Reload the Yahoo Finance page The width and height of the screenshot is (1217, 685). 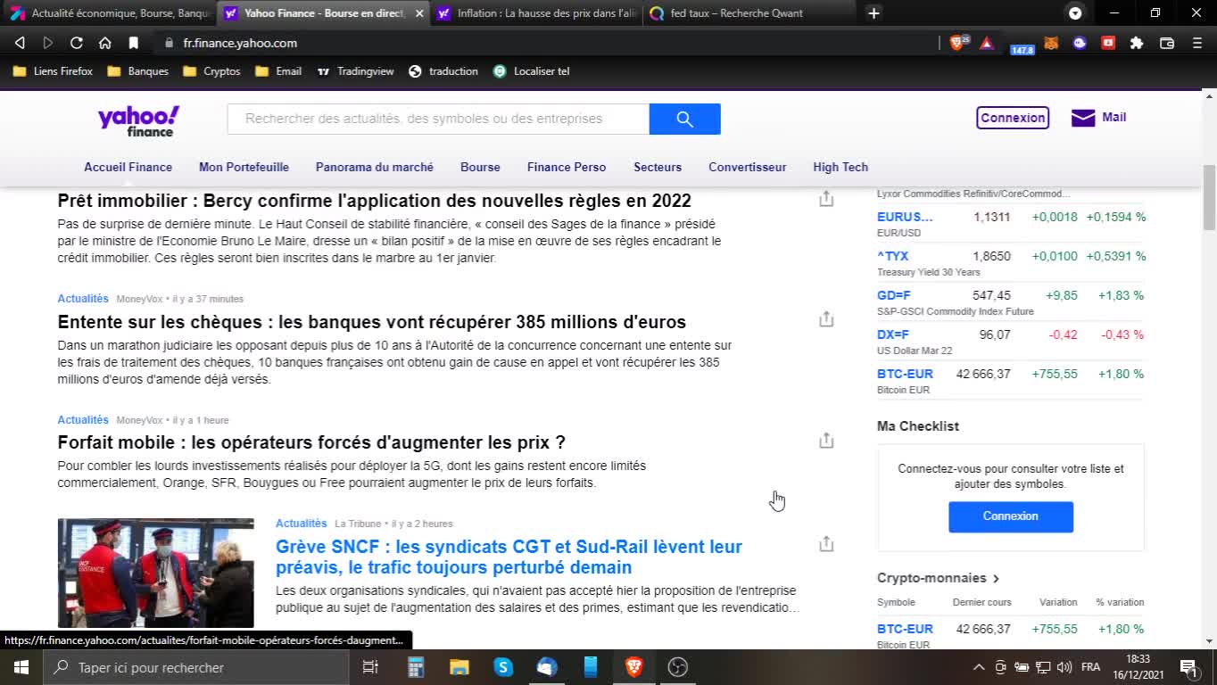click(77, 43)
